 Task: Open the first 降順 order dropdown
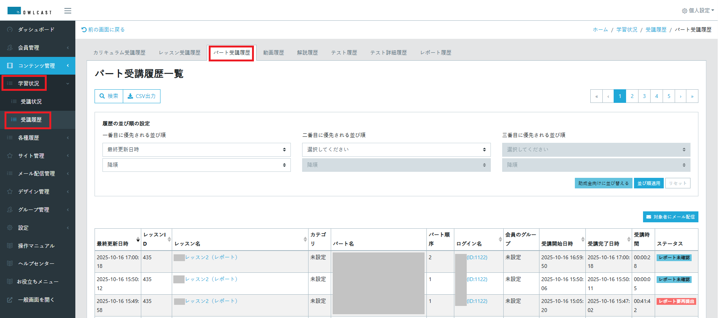pos(196,165)
